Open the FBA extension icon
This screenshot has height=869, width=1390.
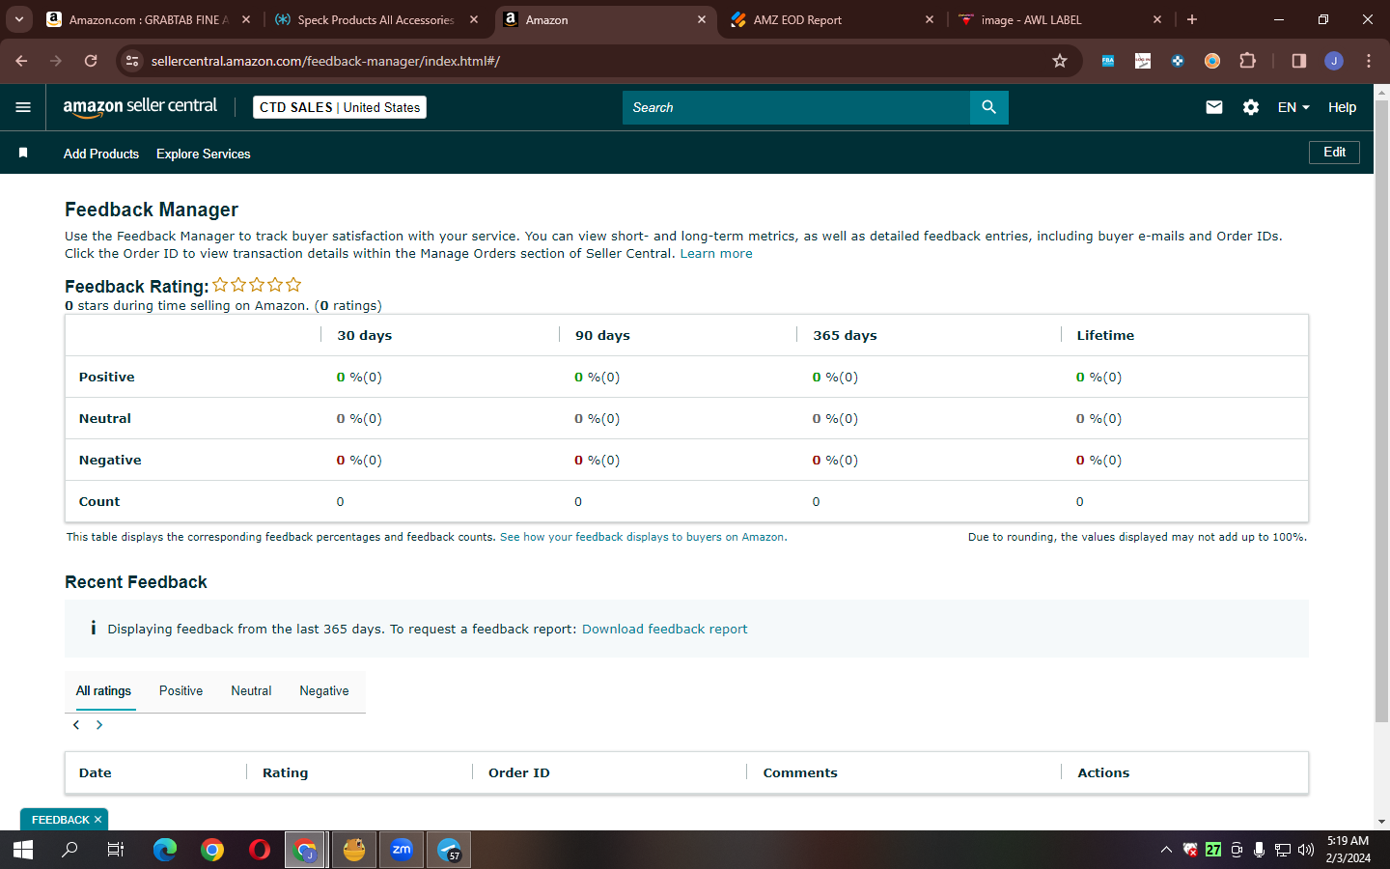(1108, 61)
